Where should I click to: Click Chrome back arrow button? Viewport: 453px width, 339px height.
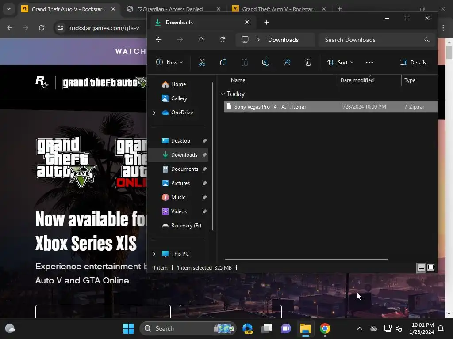10,28
